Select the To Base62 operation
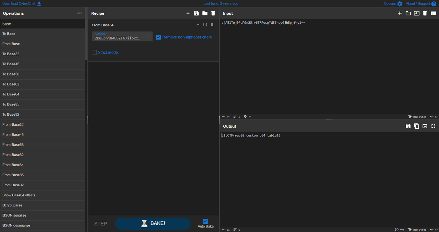 [43, 84]
